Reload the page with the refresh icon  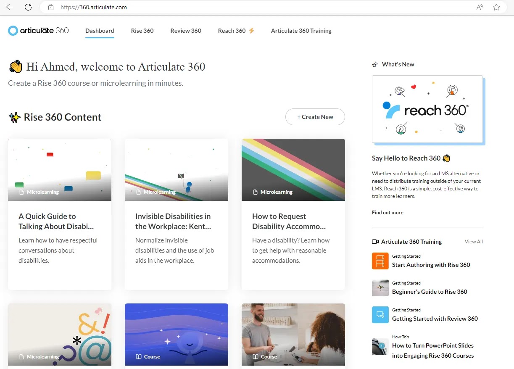pyautogui.click(x=28, y=7)
